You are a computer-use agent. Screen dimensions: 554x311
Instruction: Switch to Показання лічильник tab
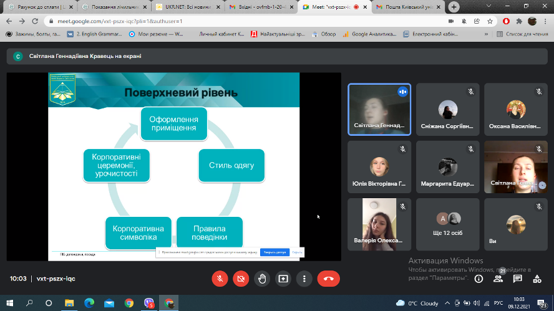pyautogui.click(x=114, y=7)
